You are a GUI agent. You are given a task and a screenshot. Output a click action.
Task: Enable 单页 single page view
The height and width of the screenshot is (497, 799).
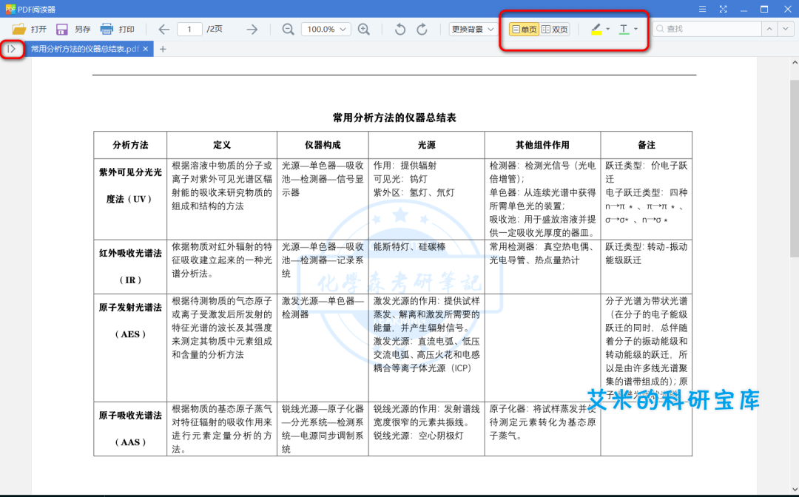(x=525, y=29)
